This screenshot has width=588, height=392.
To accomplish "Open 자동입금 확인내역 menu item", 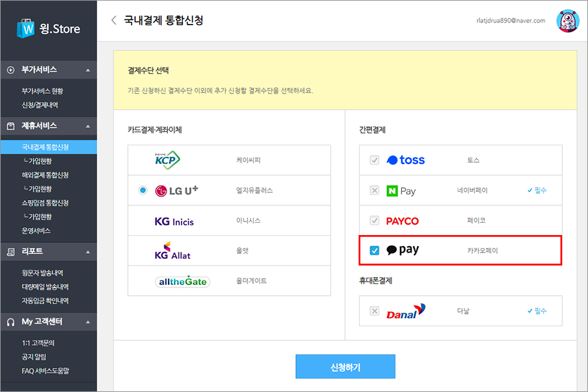I will point(45,300).
